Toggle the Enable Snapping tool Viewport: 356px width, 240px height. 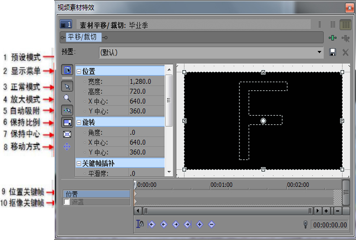tap(67, 110)
